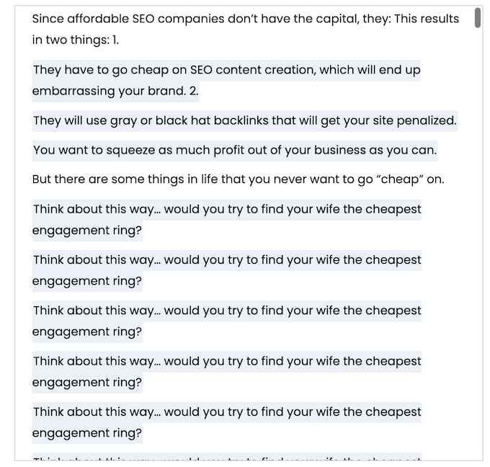490x467 pixels.
Task: Select highlighted sentence about gray or black hat backlinks
Action: pyautogui.click(x=245, y=120)
